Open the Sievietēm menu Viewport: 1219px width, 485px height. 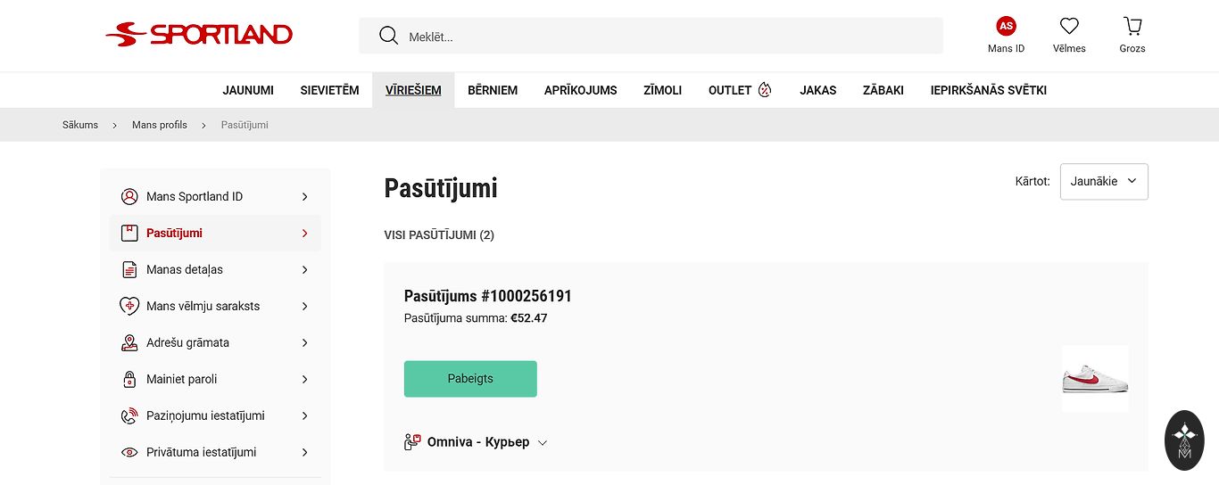pyautogui.click(x=329, y=90)
